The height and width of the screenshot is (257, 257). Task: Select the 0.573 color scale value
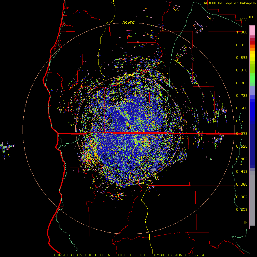tap(242, 134)
